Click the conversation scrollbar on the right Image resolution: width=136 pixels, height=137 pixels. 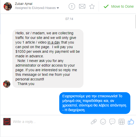136,22
